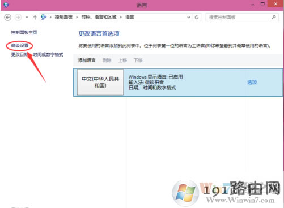Click the 语言 breadcrumb segment
284x208 pixels.
click(x=130, y=17)
